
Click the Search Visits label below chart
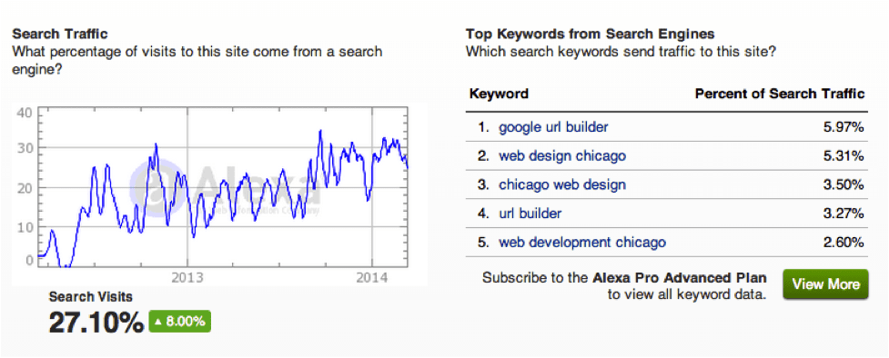91,297
